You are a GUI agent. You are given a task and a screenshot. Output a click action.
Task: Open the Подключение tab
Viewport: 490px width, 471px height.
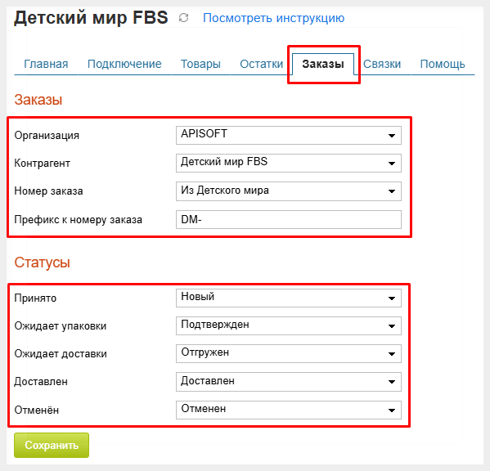coord(124,64)
